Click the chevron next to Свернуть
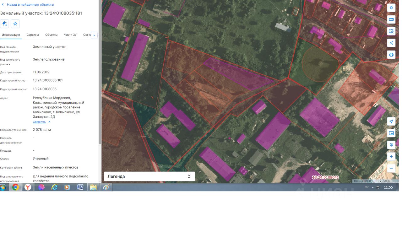This screenshot has height=226, width=402. click(x=49, y=122)
